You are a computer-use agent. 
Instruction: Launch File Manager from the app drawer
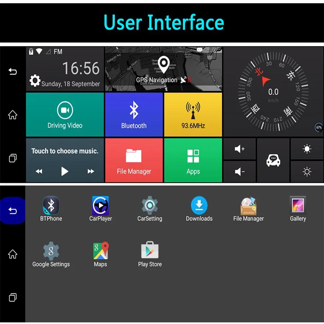click(248, 209)
